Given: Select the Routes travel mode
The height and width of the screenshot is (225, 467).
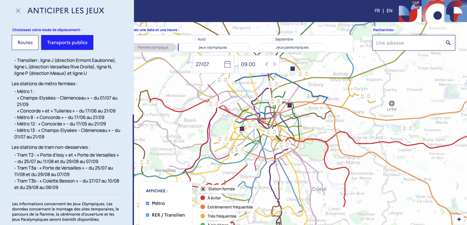Looking at the screenshot, I should click(x=25, y=43).
